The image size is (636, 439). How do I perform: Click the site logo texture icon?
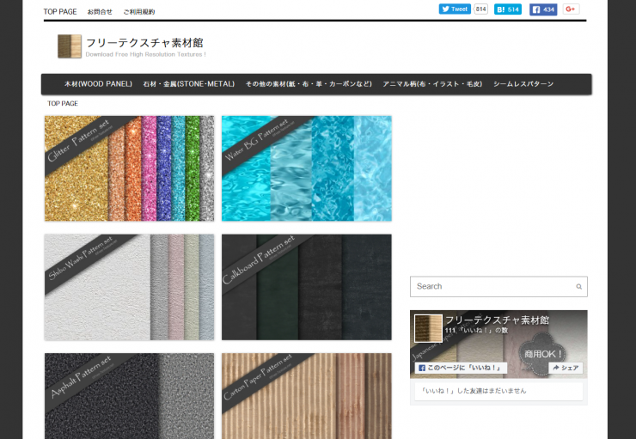tap(70, 46)
